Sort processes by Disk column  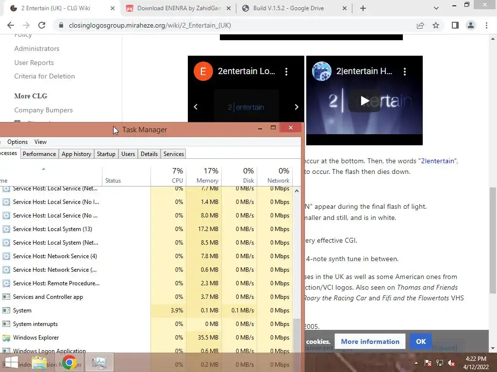coord(239,175)
